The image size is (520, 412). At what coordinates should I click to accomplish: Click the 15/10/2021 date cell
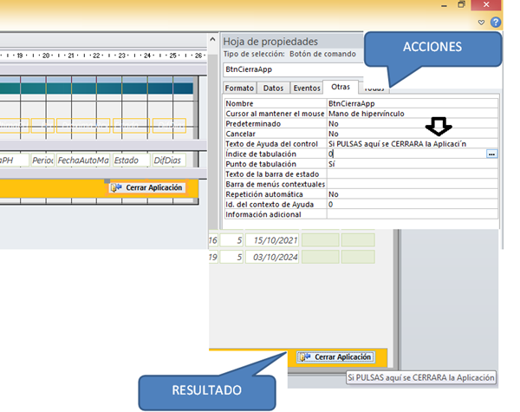270,239
